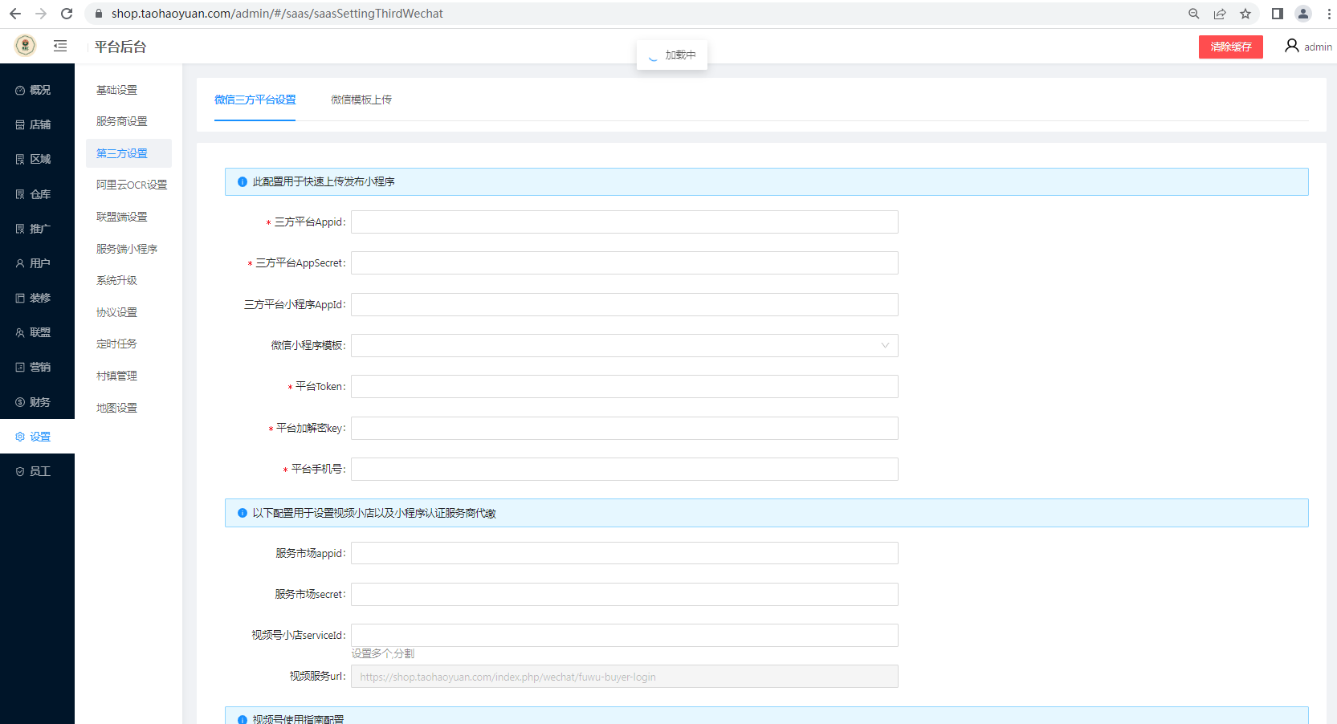
Task: Focus the 三方平台Appid input field
Action: pyautogui.click(x=625, y=222)
